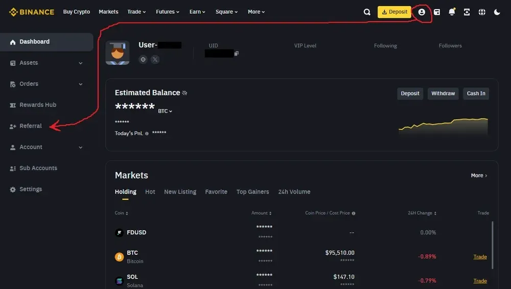Toggle the dark mode moon icon
511x289 pixels.
[497, 12]
